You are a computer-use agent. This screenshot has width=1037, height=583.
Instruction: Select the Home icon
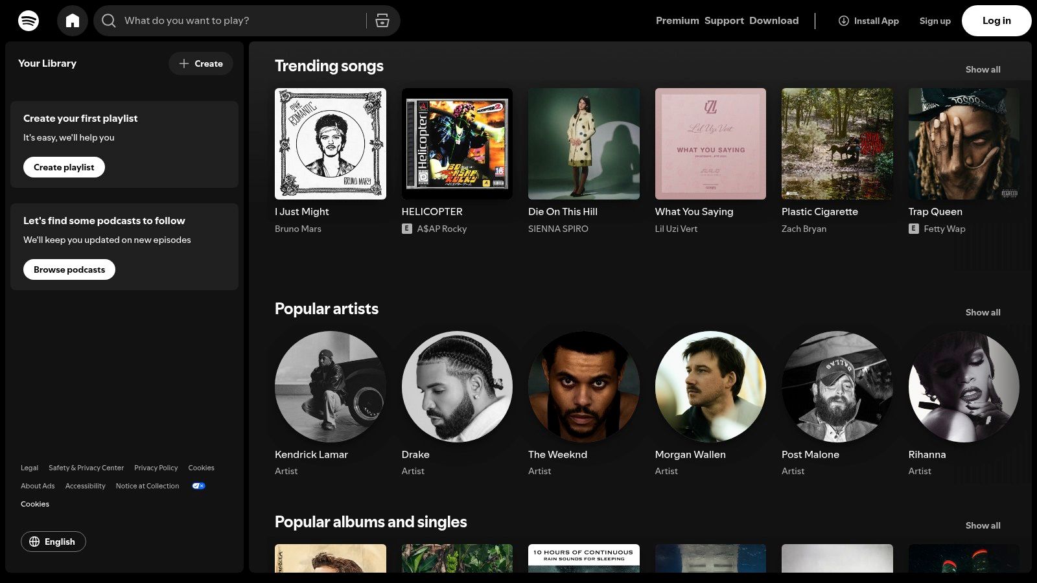click(73, 20)
